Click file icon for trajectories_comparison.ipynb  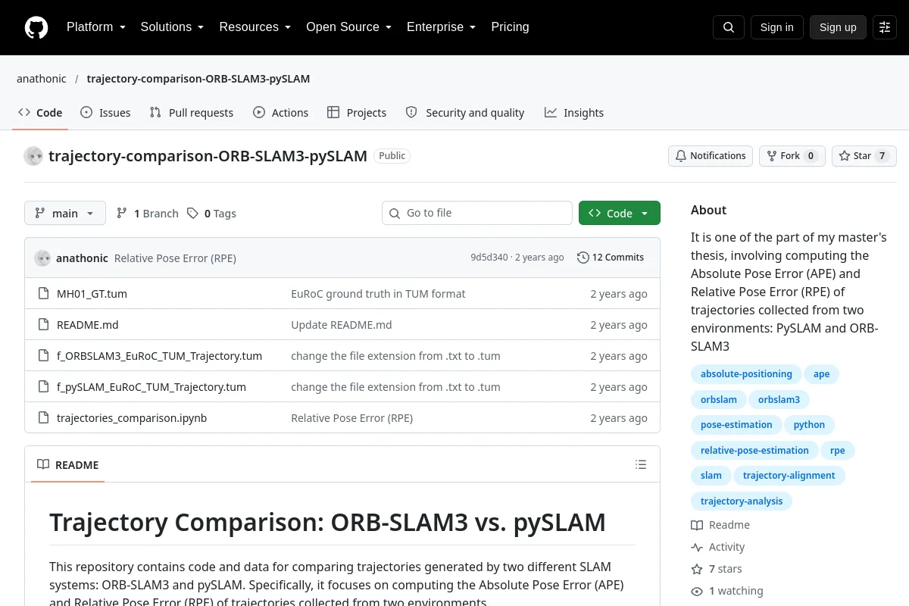tap(43, 417)
